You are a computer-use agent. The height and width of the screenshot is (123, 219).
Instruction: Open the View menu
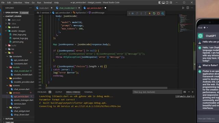pos(27,2)
